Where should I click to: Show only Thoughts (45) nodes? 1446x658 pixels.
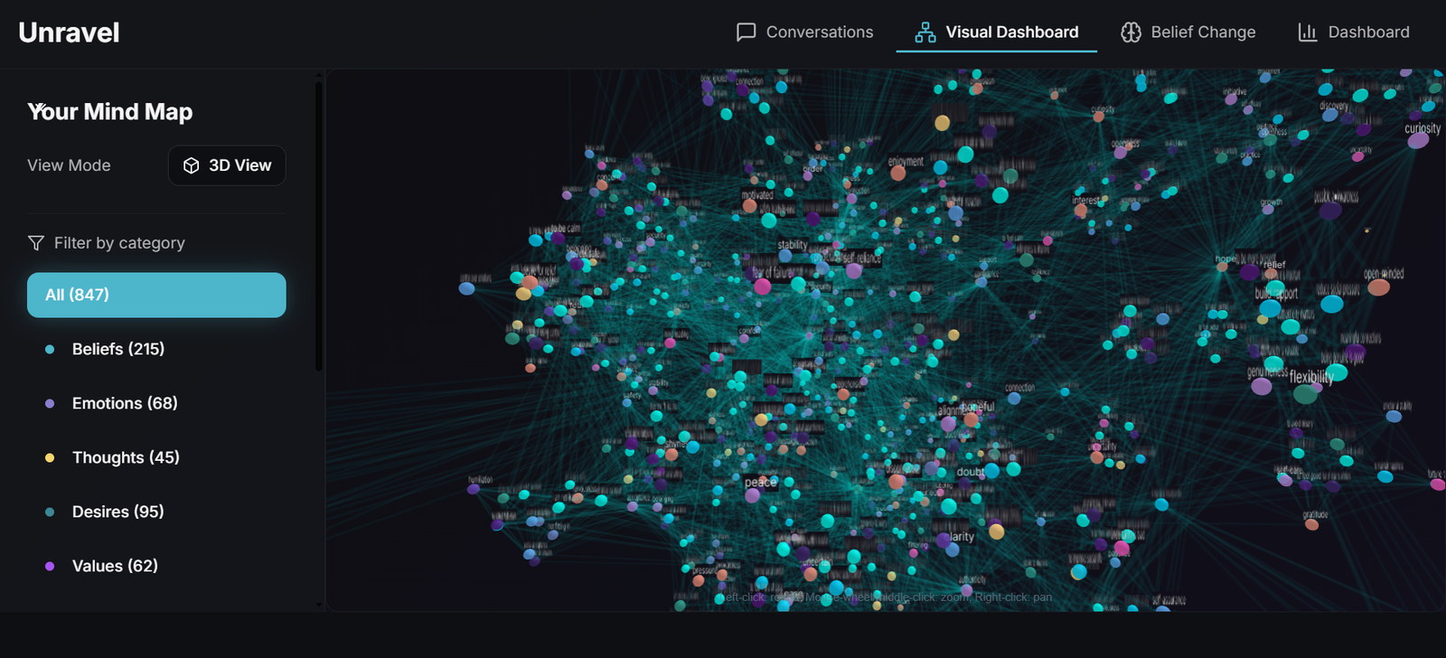(x=126, y=457)
